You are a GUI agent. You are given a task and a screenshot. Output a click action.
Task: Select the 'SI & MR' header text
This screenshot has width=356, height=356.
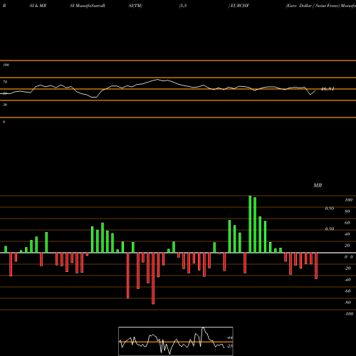38,6
